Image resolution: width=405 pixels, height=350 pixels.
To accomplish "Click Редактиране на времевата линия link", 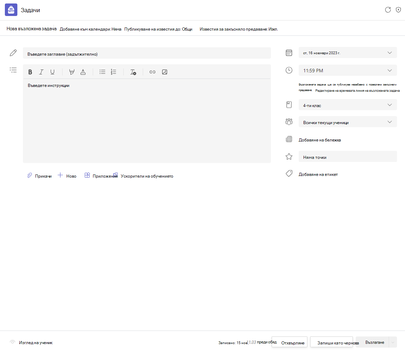I will click(357, 91).
